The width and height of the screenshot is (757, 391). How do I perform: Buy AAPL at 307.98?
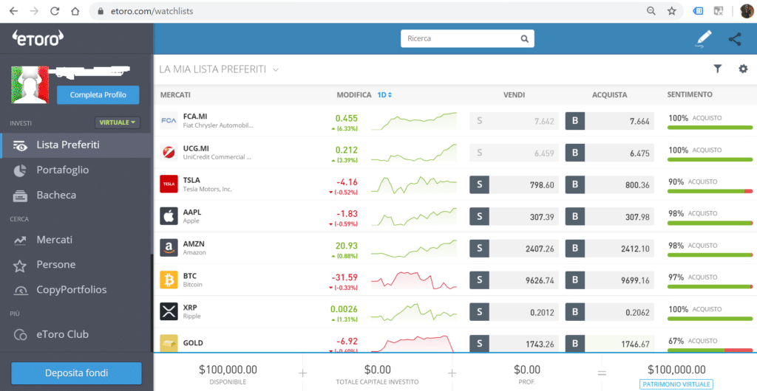(x=610, y=217)
